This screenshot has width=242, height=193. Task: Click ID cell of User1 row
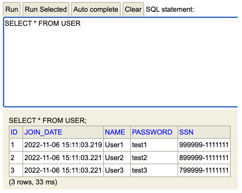tap(16, 145)
